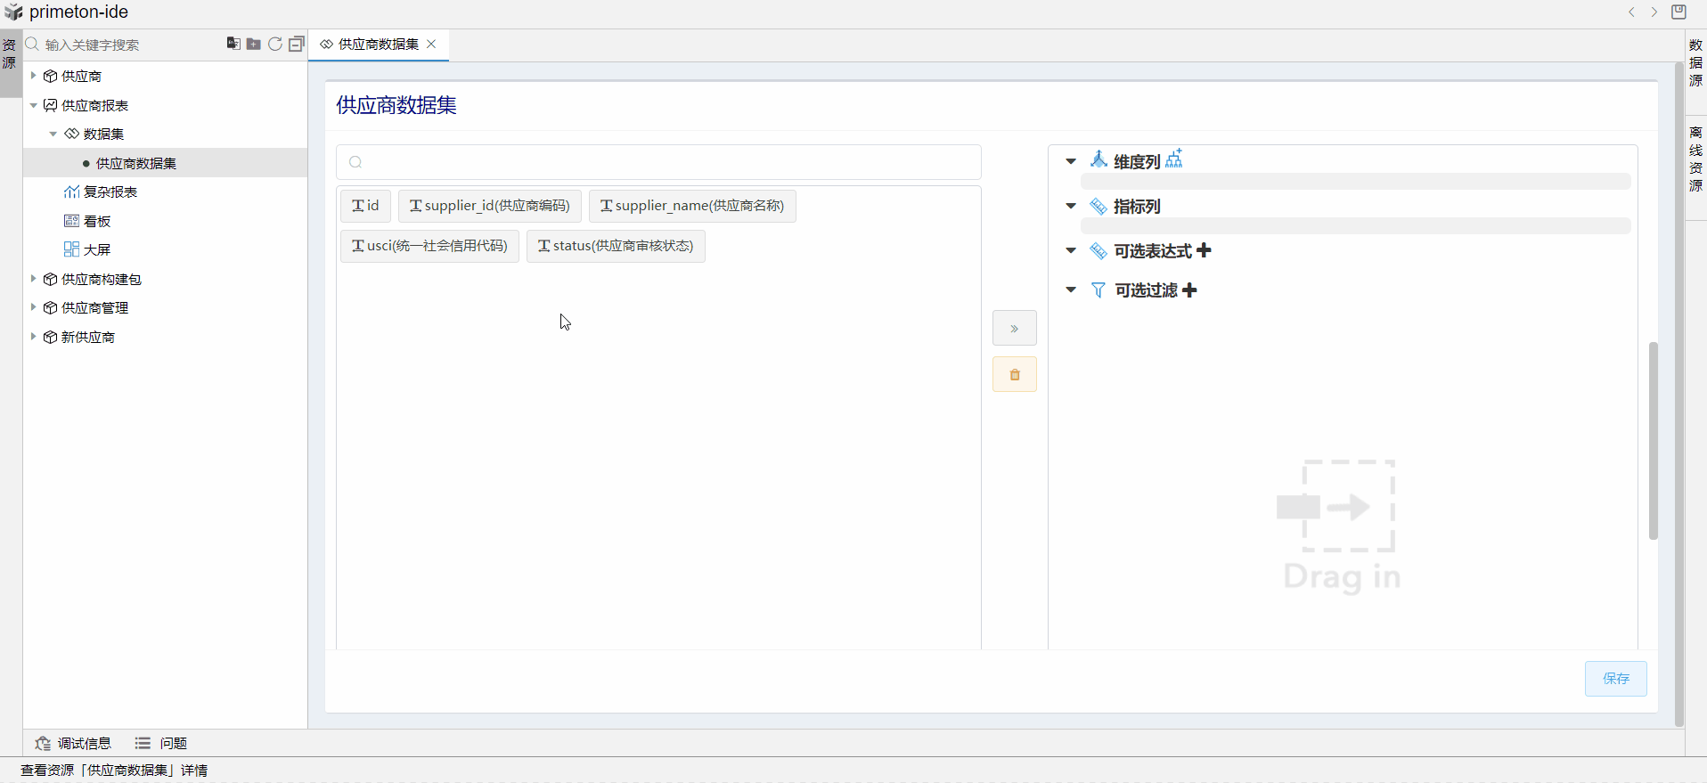The image size is (1707, 783).
Task: Collapse the 指标列 section
Action: pos(1071,206)
